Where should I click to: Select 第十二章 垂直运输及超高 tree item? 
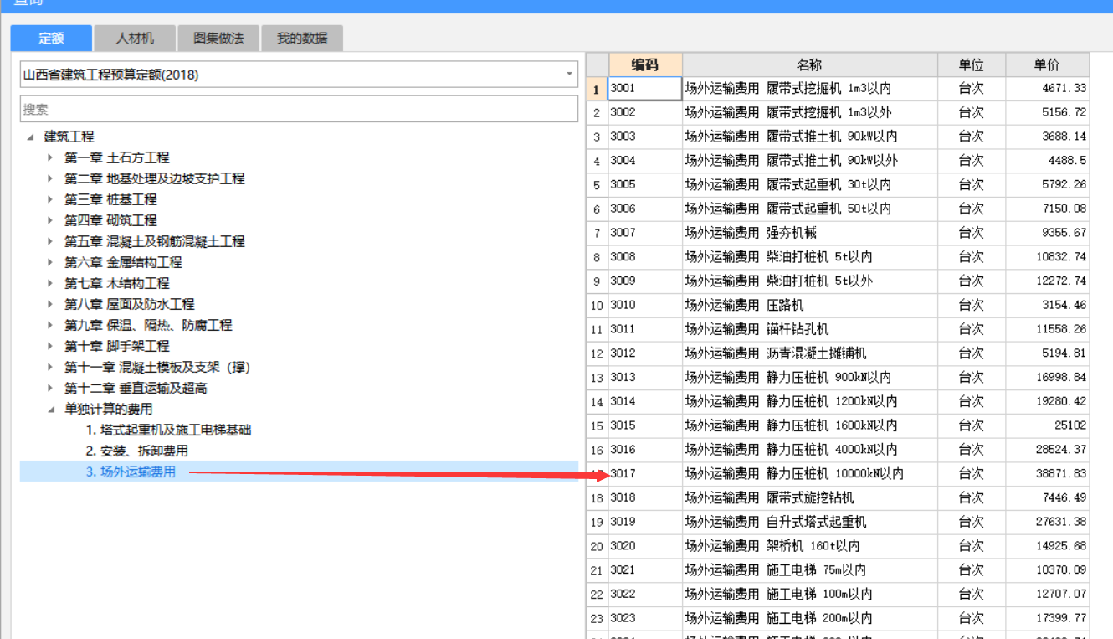point(136,388)
